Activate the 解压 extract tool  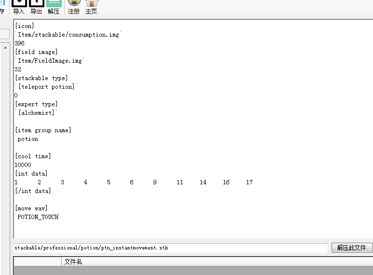pyautogui.click(x=54, y=7)
